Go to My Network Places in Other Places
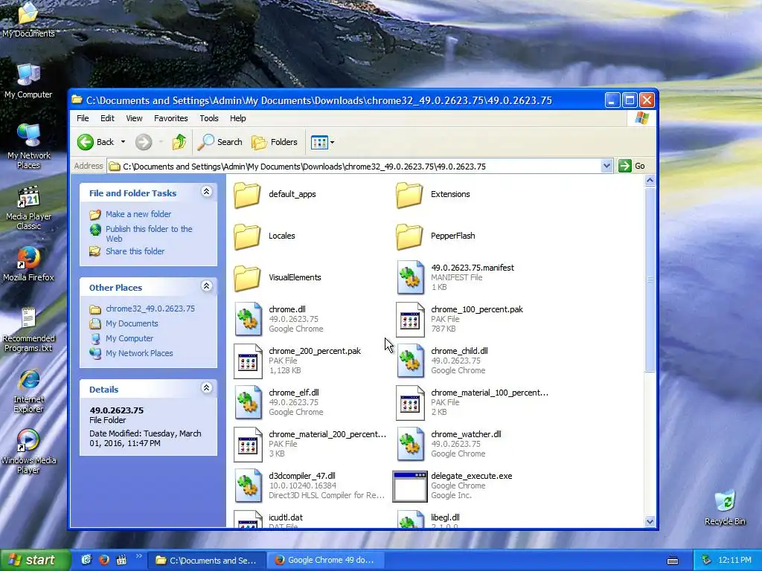 point(139,353)
